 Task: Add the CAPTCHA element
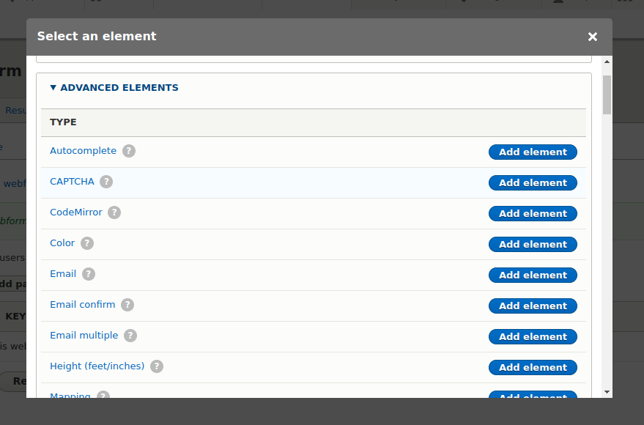coord(533,182)
